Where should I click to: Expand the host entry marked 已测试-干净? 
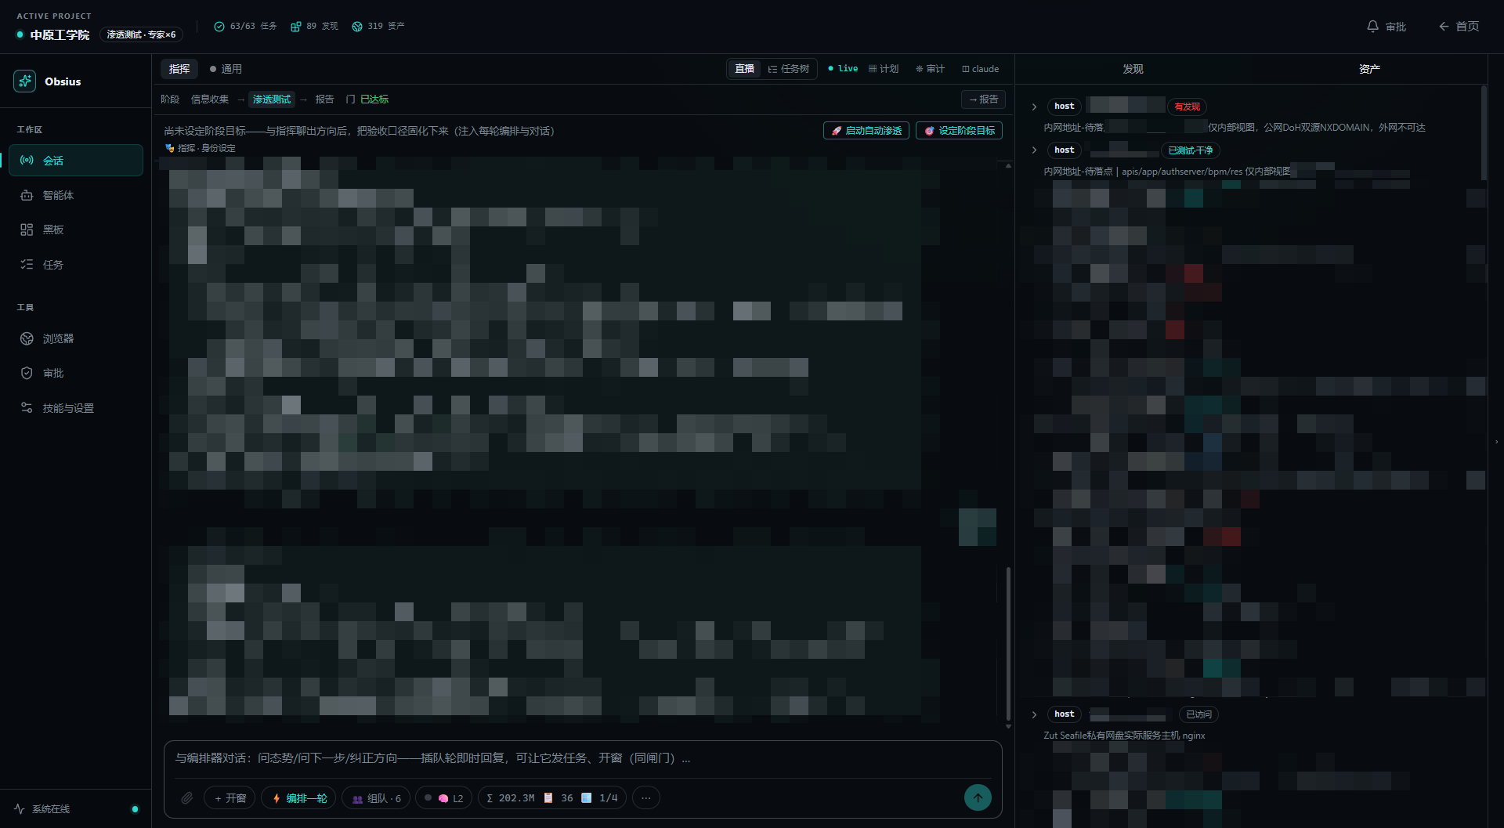coord(1034,150)
